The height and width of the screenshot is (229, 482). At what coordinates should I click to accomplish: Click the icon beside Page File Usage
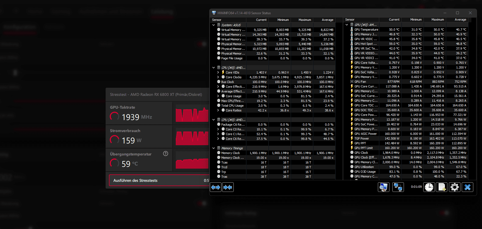coord(219,58)
